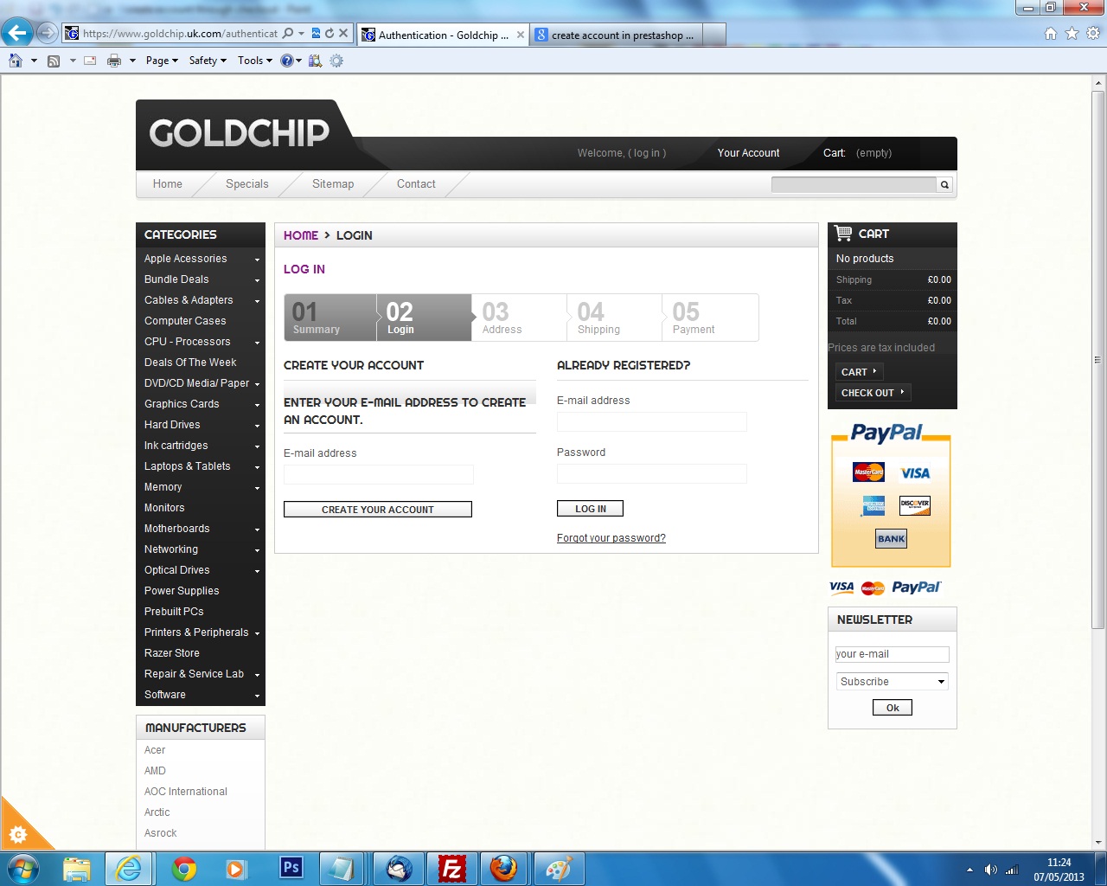This screenshot has height=886, width=1107.
Task: Click the e-mail field under Create Your Account
Action: 379,474
